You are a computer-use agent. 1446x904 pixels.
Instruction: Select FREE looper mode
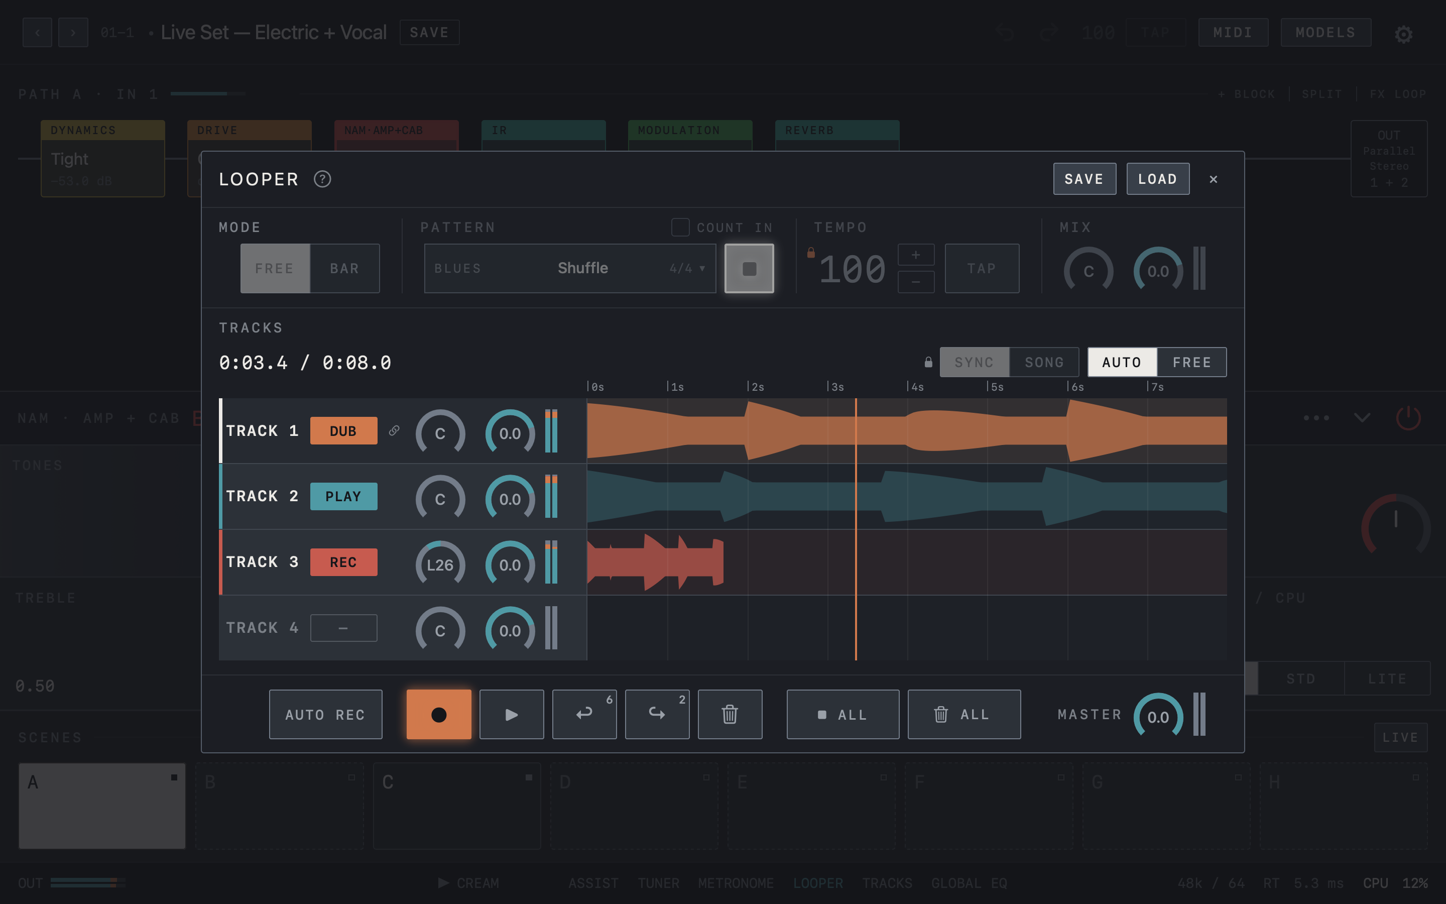[x=275, y=269]
